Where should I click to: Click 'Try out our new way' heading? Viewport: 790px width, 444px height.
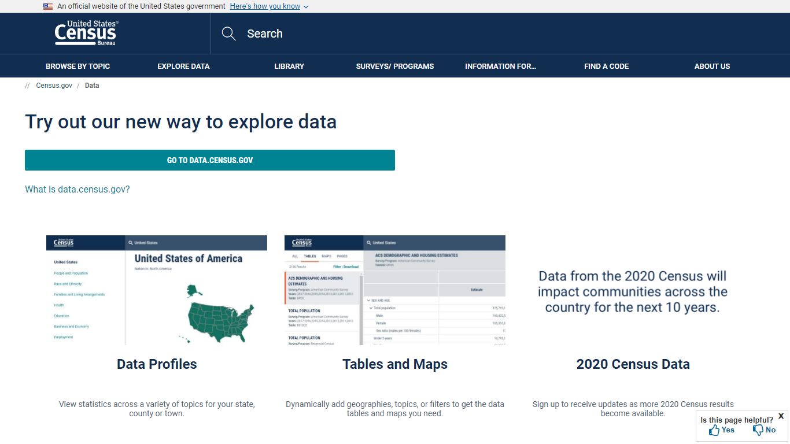pos(180,122)
